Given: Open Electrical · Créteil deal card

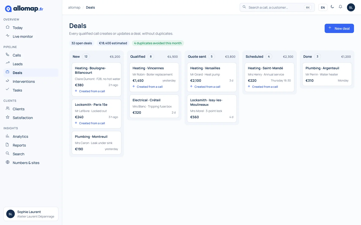Looking at the screenshot, I should point(154,106).
